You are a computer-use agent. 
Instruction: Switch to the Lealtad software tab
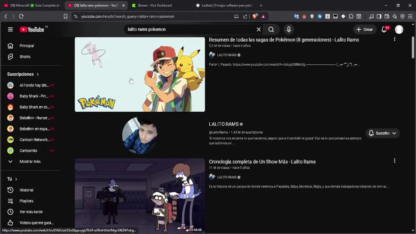(224, 5)
